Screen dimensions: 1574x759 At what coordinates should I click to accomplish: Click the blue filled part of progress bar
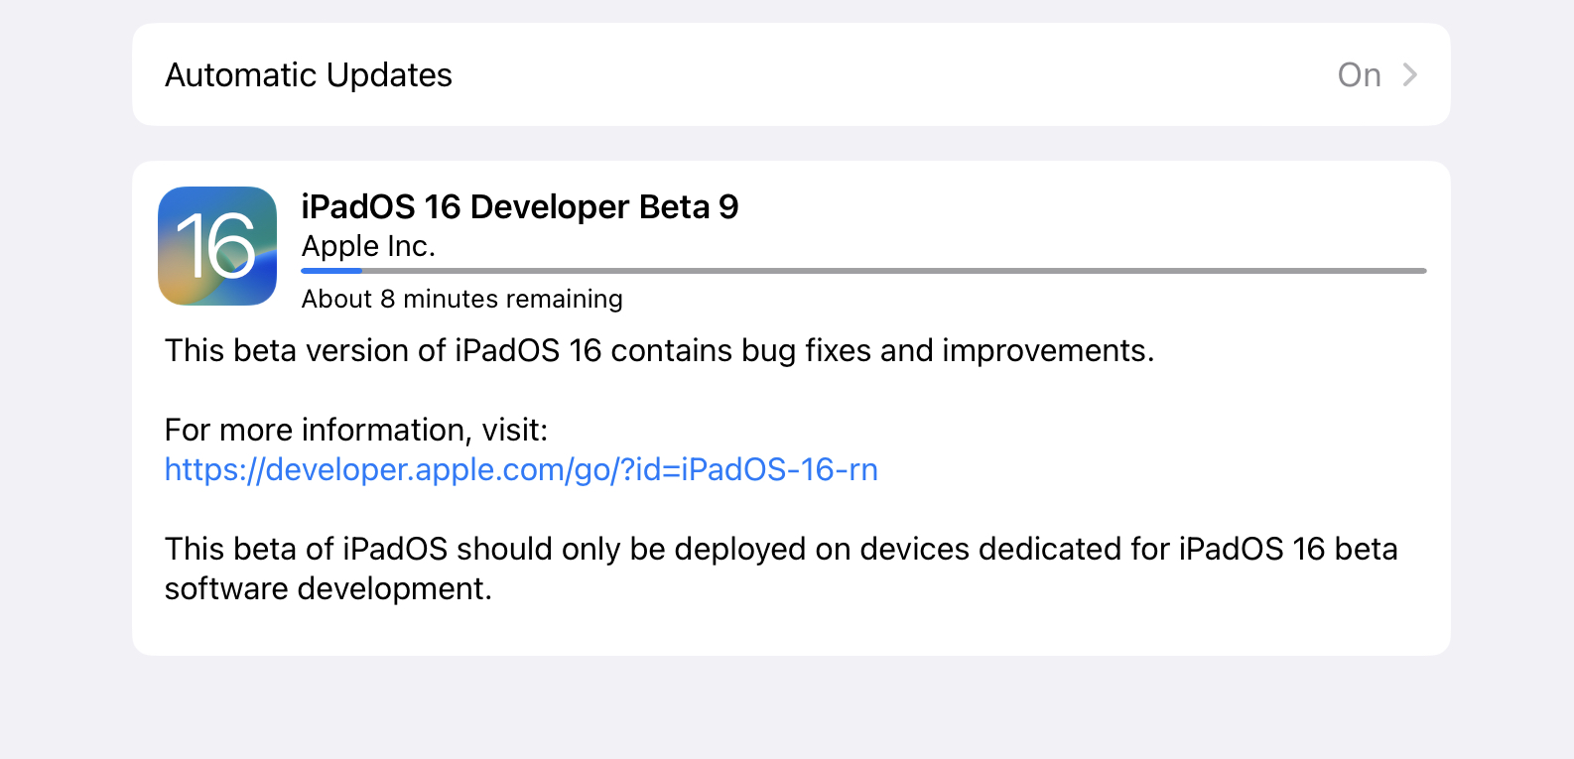(x=331, y=270)
